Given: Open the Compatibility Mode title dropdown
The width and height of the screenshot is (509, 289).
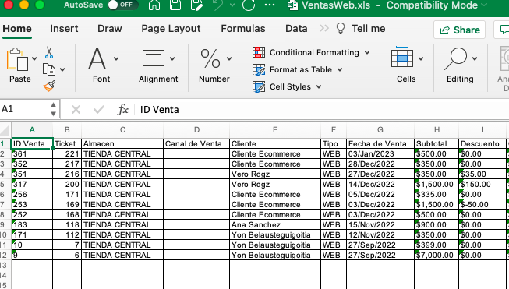Looking at the screenshot, I should click(x=484, y=5).
